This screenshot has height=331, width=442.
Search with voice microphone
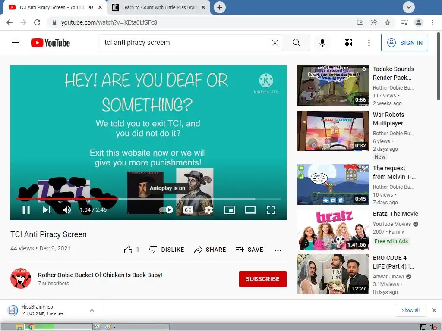coord(322,43)
